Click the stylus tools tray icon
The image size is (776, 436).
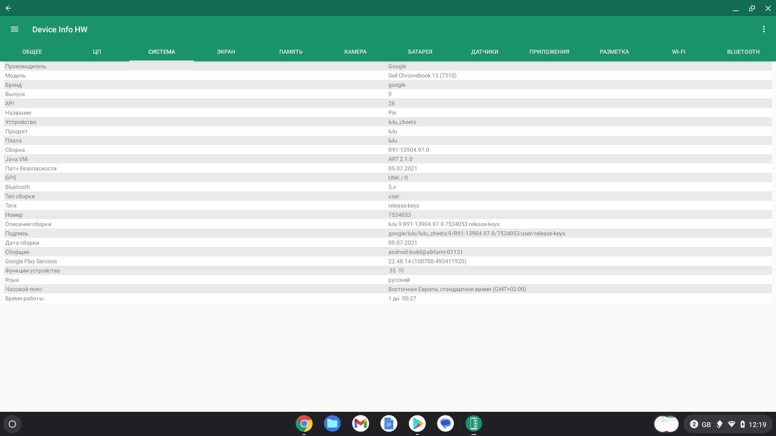coord(719,424)
